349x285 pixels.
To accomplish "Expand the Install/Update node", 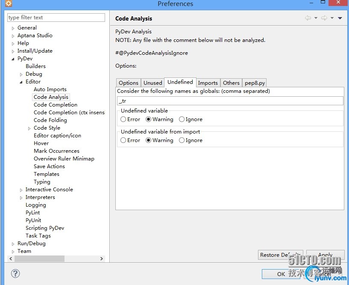I will pos(13,51).
